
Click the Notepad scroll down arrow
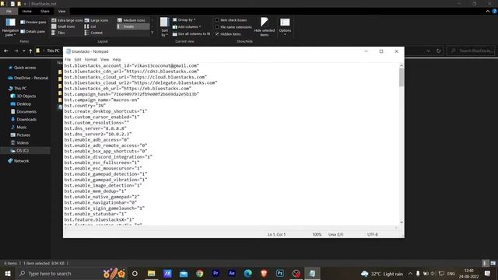tap(402, 222)
